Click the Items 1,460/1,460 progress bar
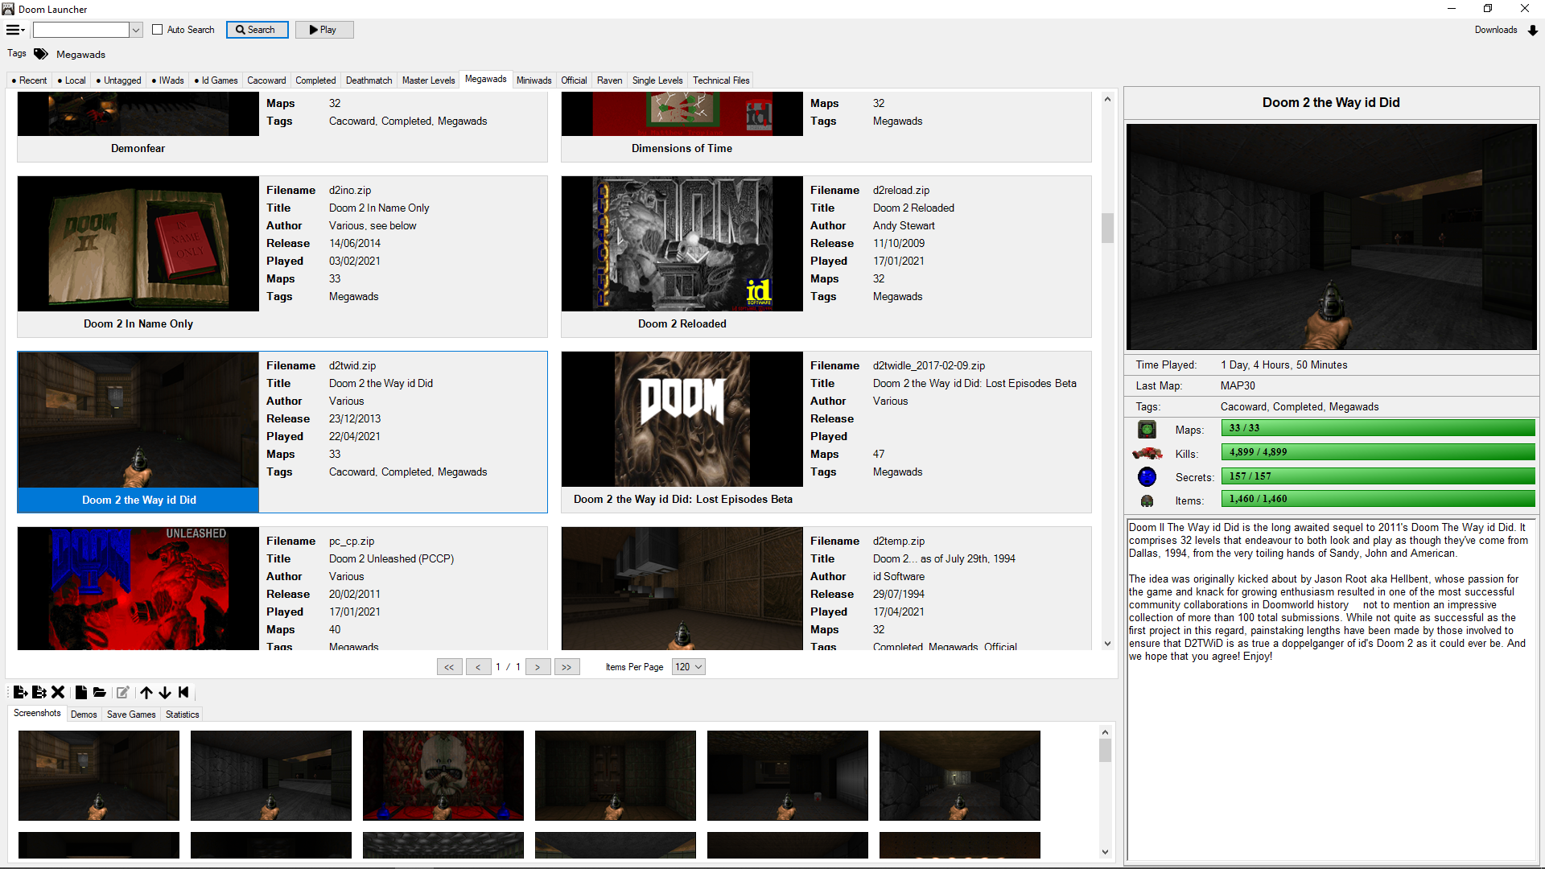The image size is (1545, 869). pyautogui.click(x=1378, y=499)
